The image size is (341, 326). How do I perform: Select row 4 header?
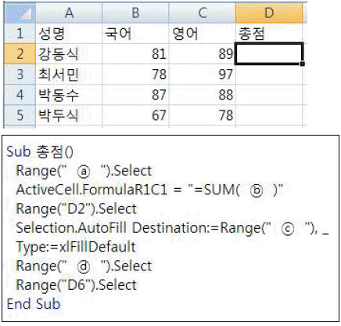point(20,95)
